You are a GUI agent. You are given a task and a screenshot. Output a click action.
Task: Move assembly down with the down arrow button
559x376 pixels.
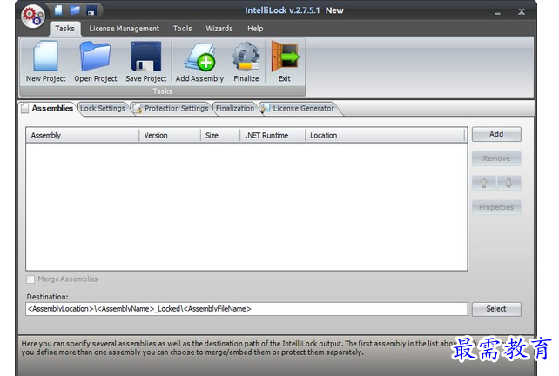[508, 183]
